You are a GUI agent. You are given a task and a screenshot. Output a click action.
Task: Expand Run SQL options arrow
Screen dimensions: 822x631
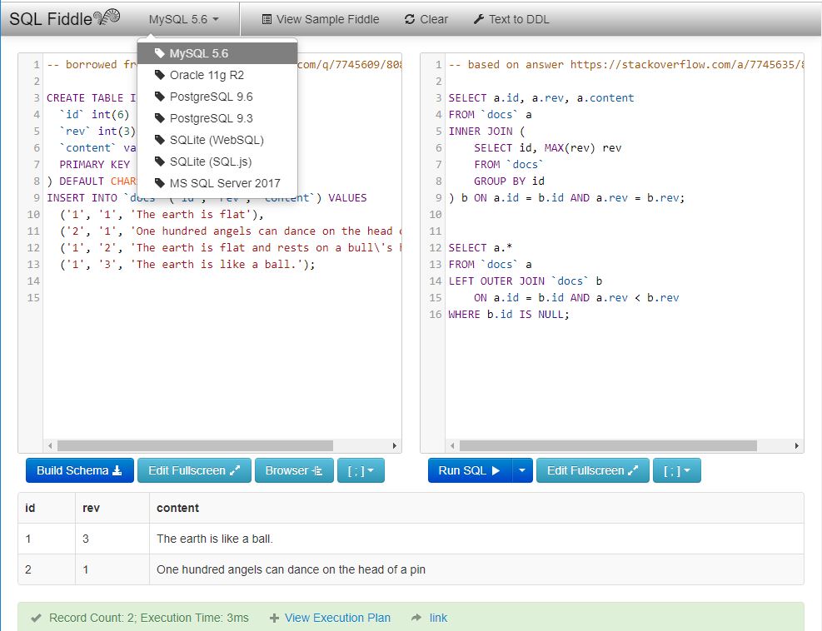(x=522, y=470)
